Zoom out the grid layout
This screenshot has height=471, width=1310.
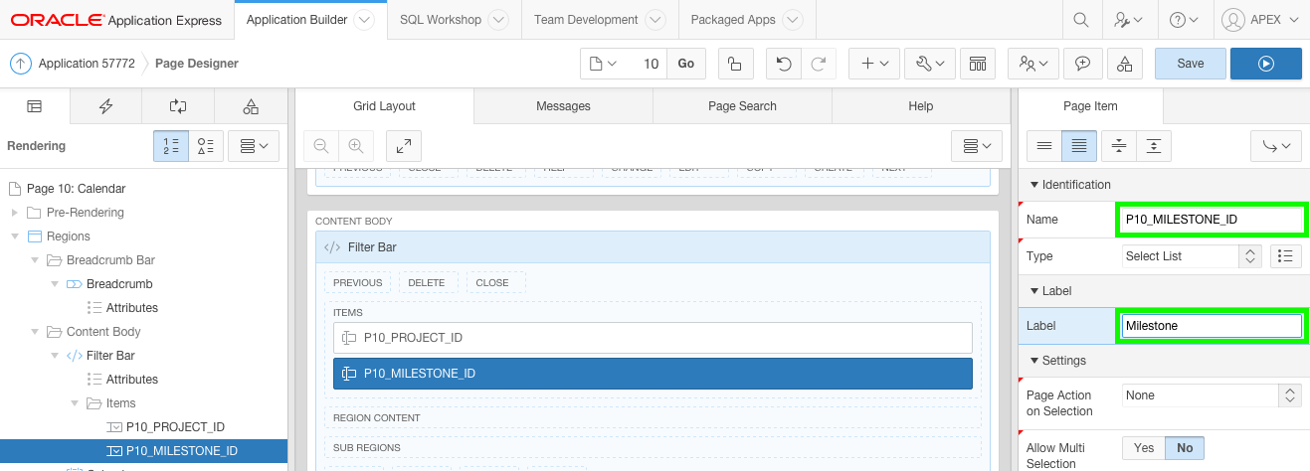pos(320,146)
